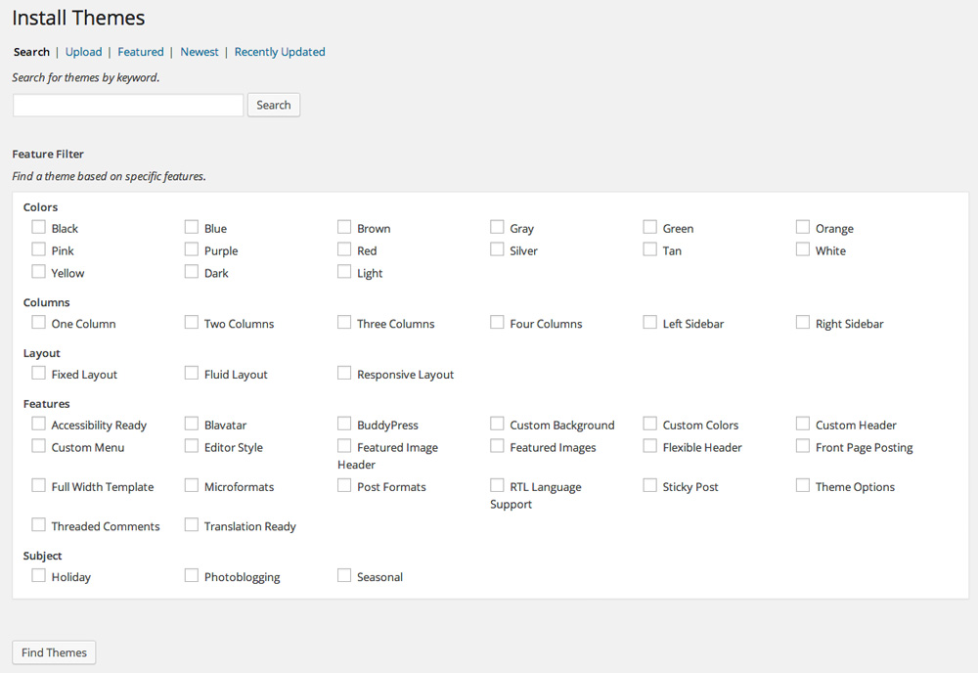Viewport: 978px width, 673px height.
Task: Enable the BuddyPress feature checkbox
Action: click(343, 423)
